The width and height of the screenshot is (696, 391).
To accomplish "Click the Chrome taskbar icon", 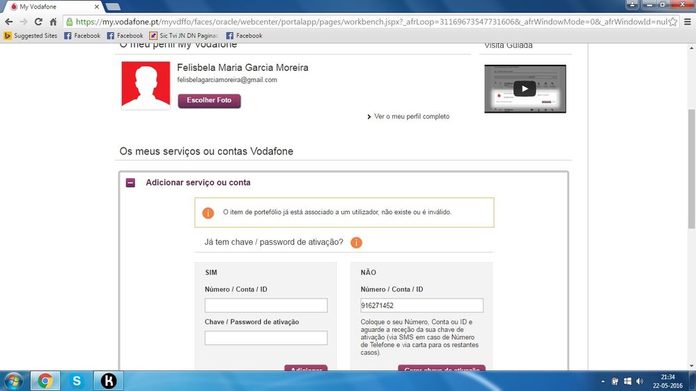I will coord(45,381).
